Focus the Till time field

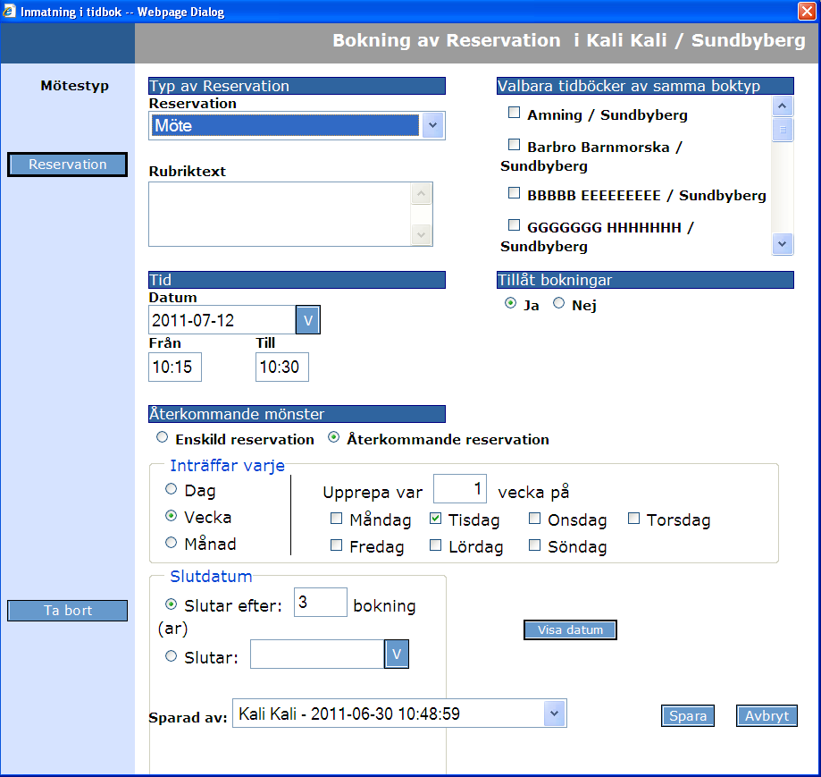[x=281, y=367]
